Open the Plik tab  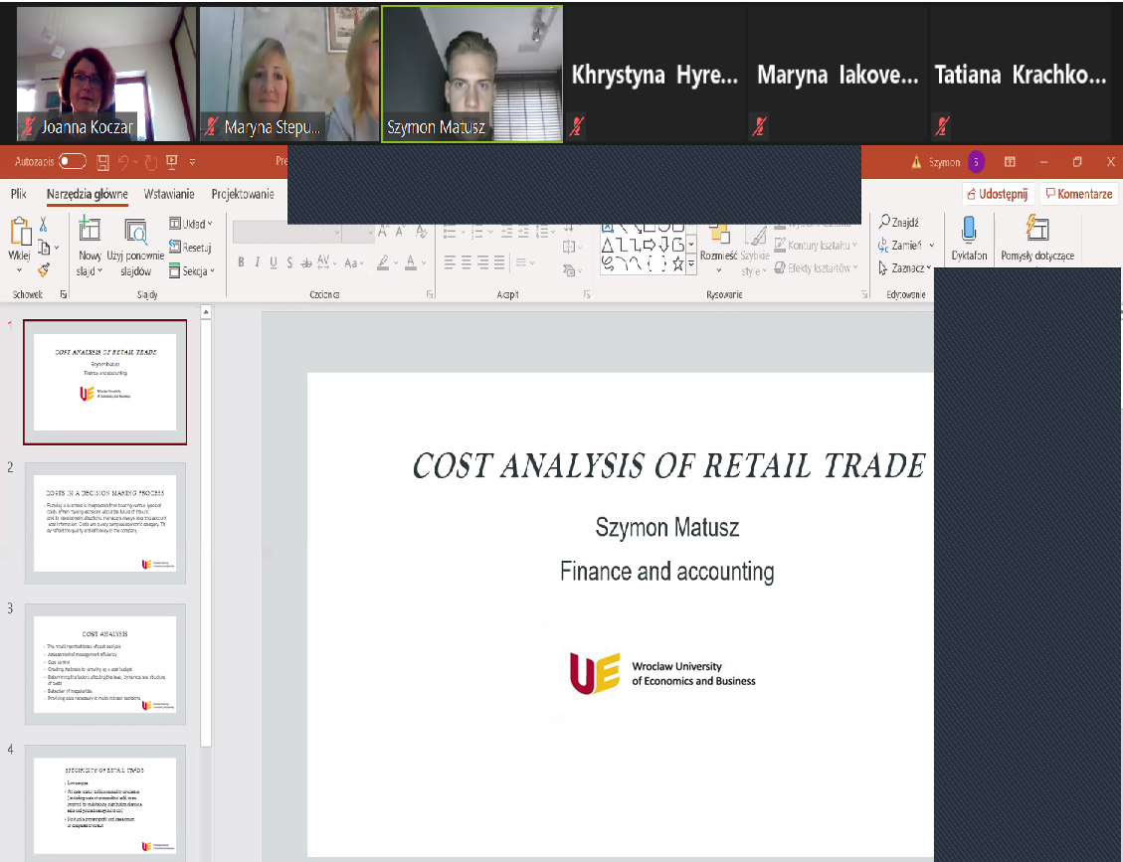coord(19,194)
